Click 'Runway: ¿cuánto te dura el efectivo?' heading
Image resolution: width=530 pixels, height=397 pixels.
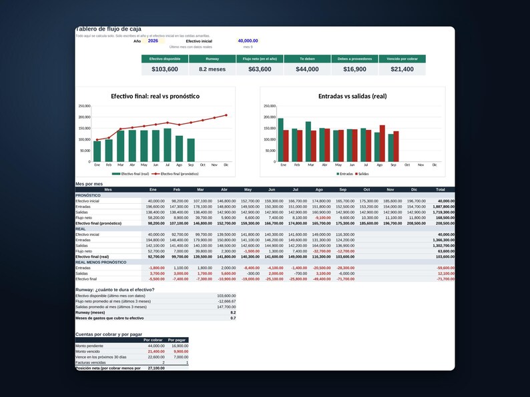(x=115, y=289)
